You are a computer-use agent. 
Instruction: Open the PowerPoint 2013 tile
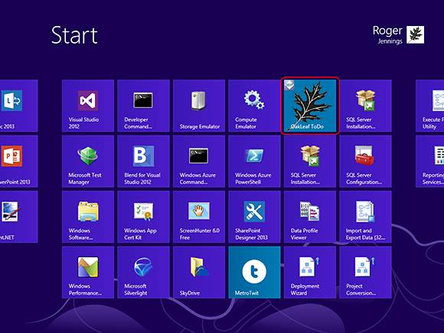pyautogui.click(x=18, y=161)
